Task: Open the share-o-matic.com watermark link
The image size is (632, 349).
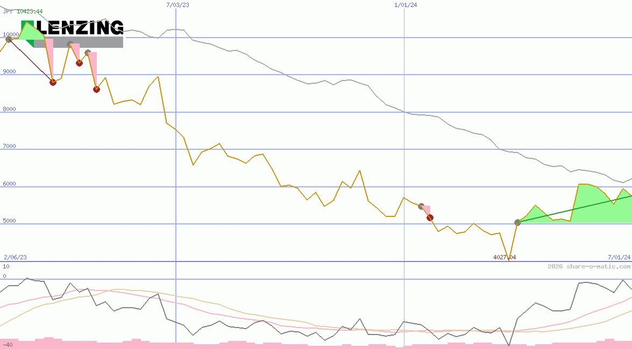Action: [x=589, y=266]
